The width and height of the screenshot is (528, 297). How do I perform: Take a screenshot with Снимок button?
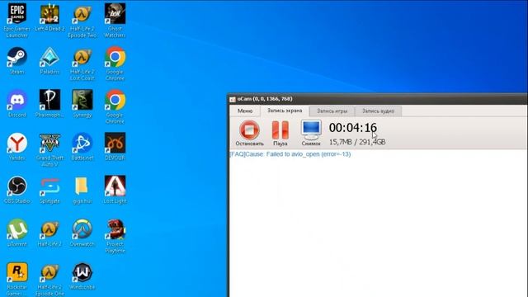[311, 133]
